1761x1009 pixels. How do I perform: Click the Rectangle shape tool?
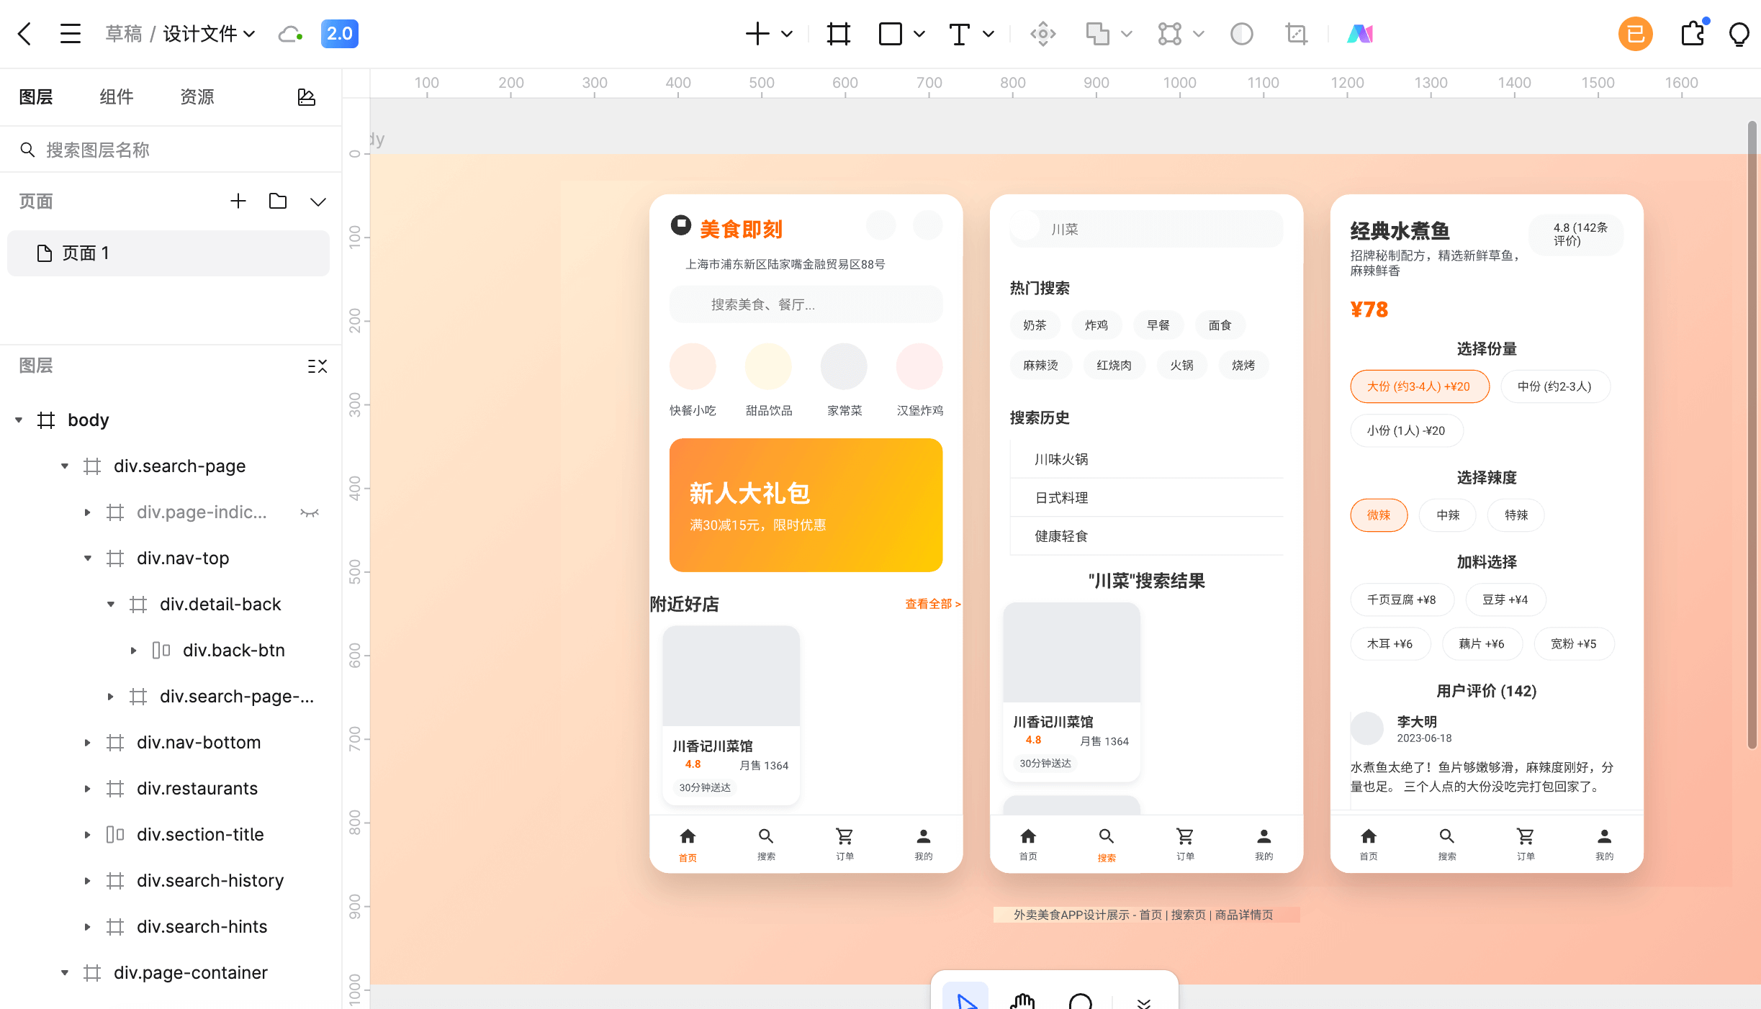click(x=891, y=34)
